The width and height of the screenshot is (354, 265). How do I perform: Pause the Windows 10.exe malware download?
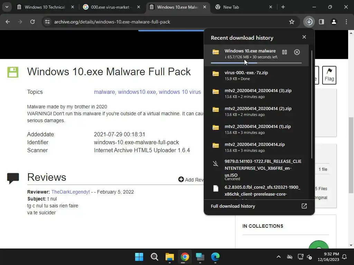click(x=285, y=52)
